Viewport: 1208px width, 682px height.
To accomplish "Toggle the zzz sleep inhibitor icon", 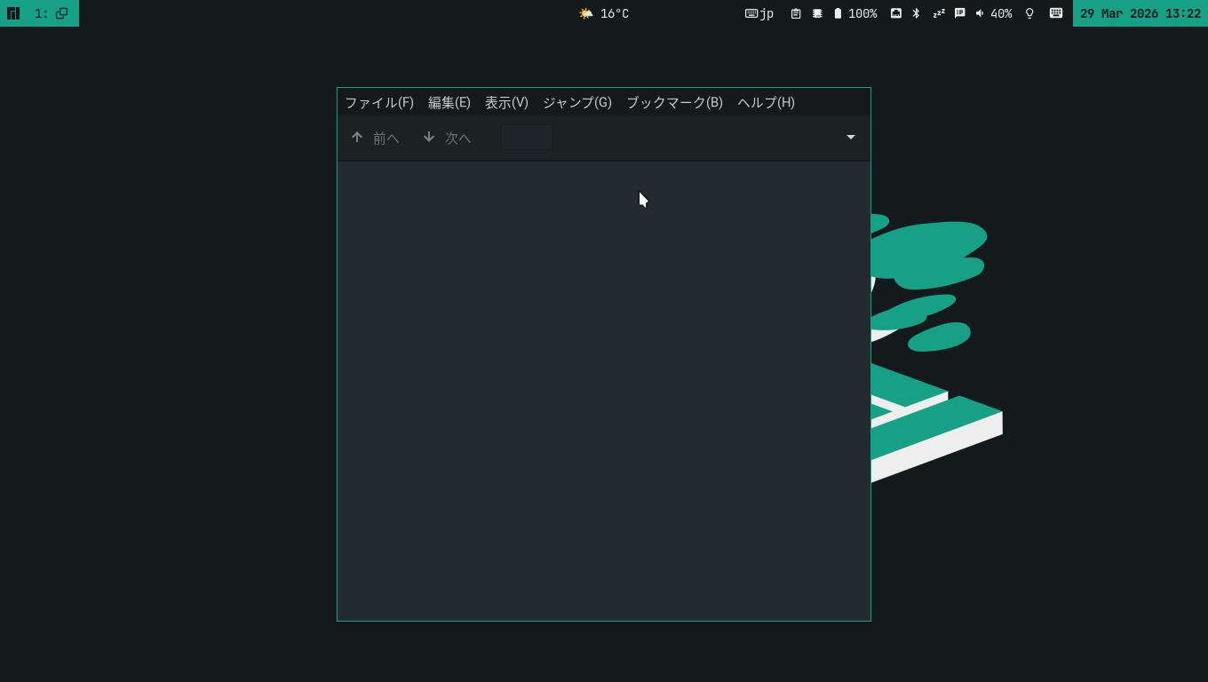I will click(x=938, y=13).
